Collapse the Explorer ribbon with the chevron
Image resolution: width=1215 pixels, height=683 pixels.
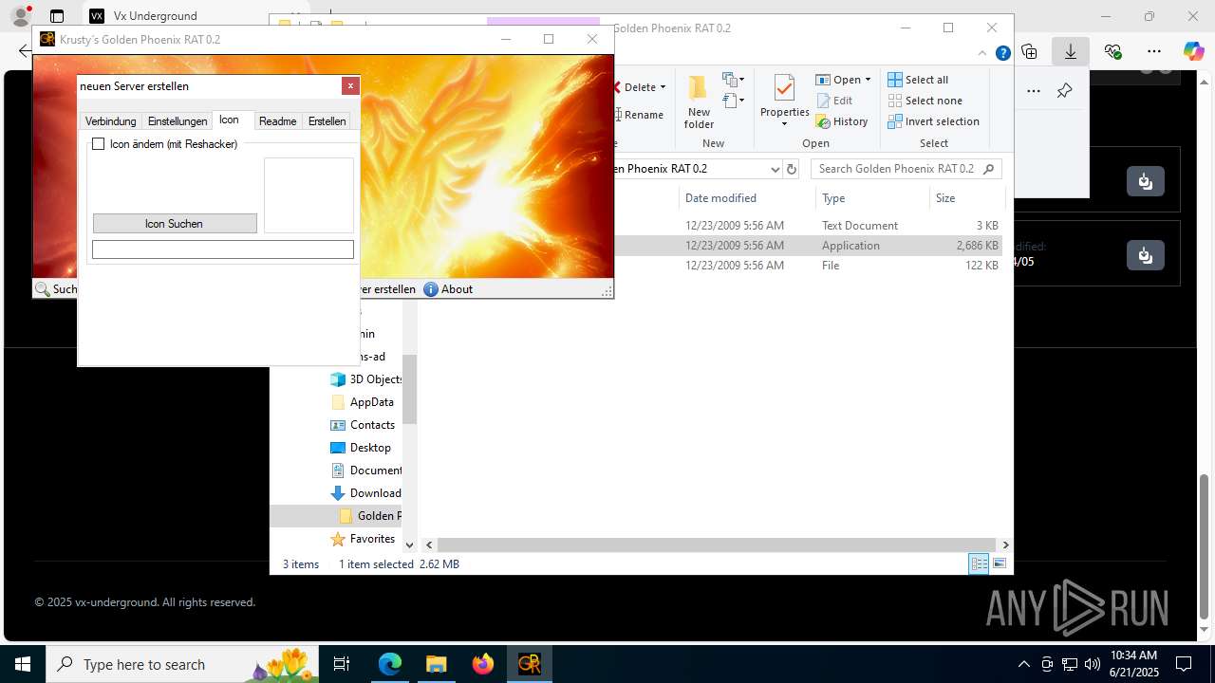pyautogui.click(x=983, y=53)
